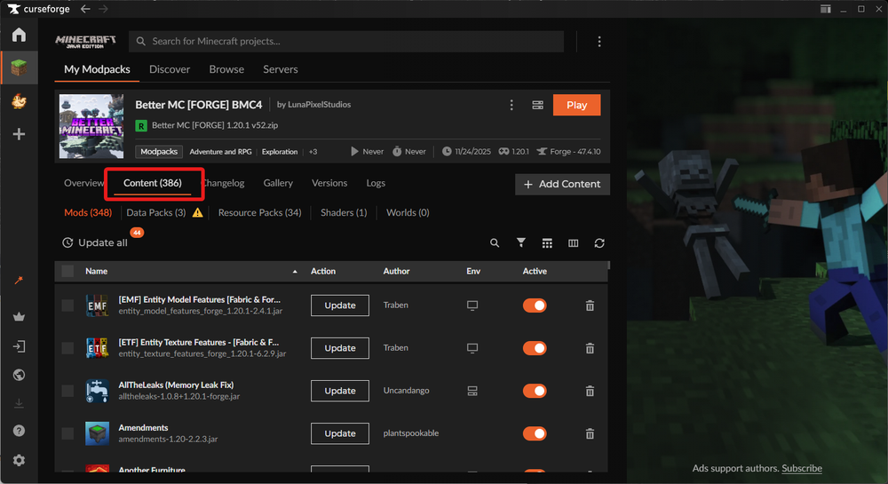Check the Amendments row checkbox
This screenshot has width=888, height=484.
(x=67, y=433)
